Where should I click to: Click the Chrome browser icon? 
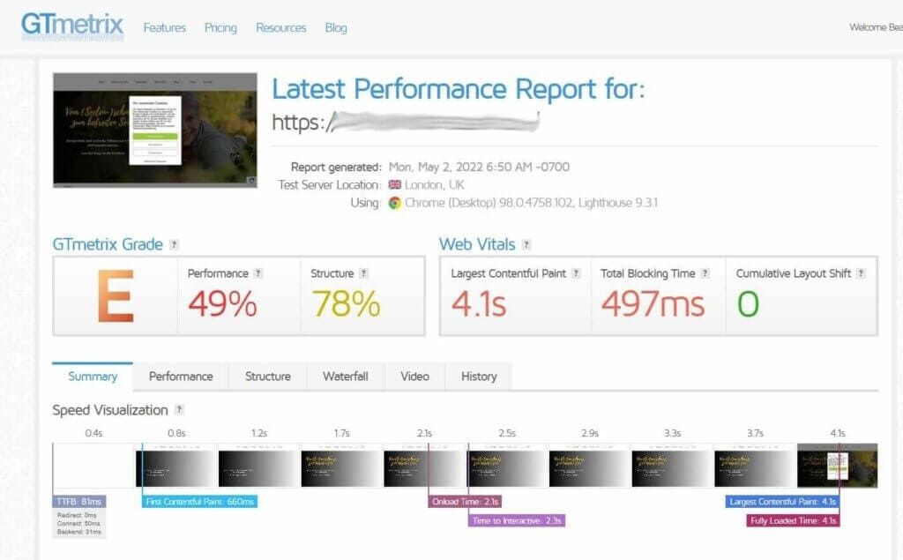(x=394, y=203)
